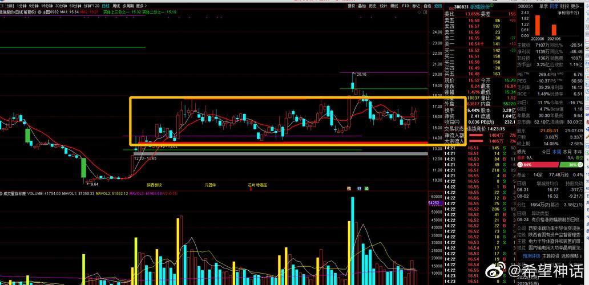Open 主题投资 tab
The width and height of the screenshot is (589, 285).
(550, 256)
